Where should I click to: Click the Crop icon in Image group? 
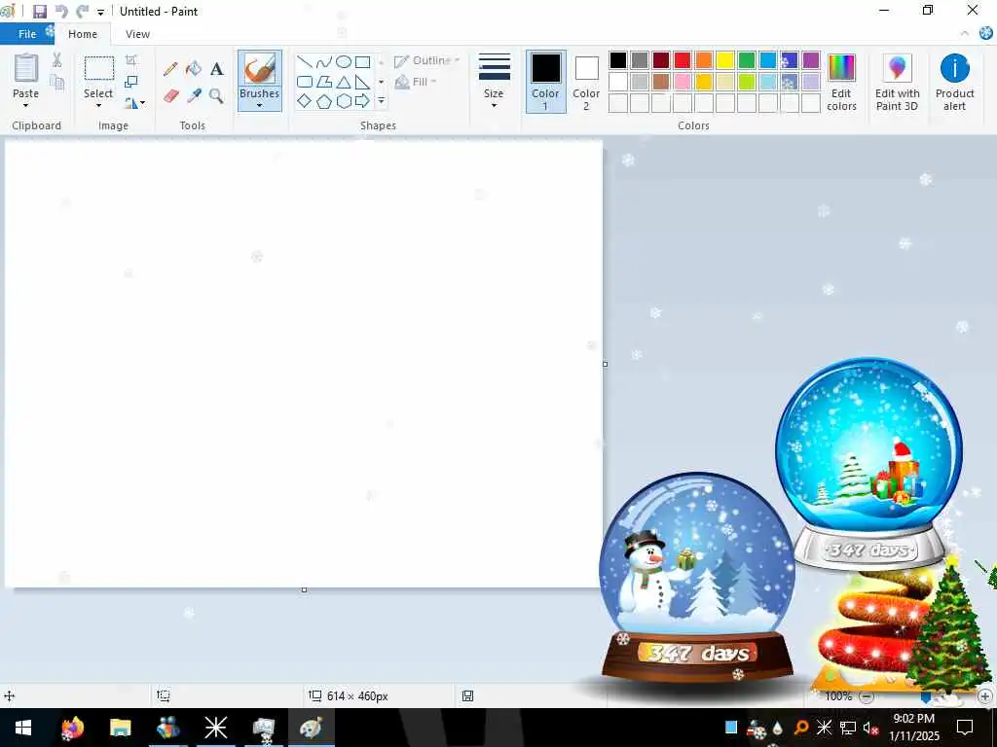point(131,60)
